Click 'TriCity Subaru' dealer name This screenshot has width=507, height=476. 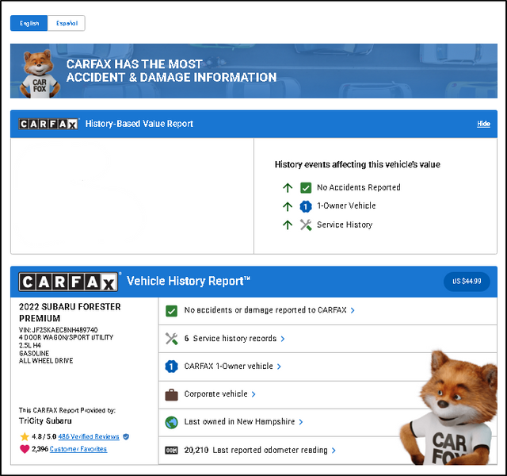(x=45, y=421)
